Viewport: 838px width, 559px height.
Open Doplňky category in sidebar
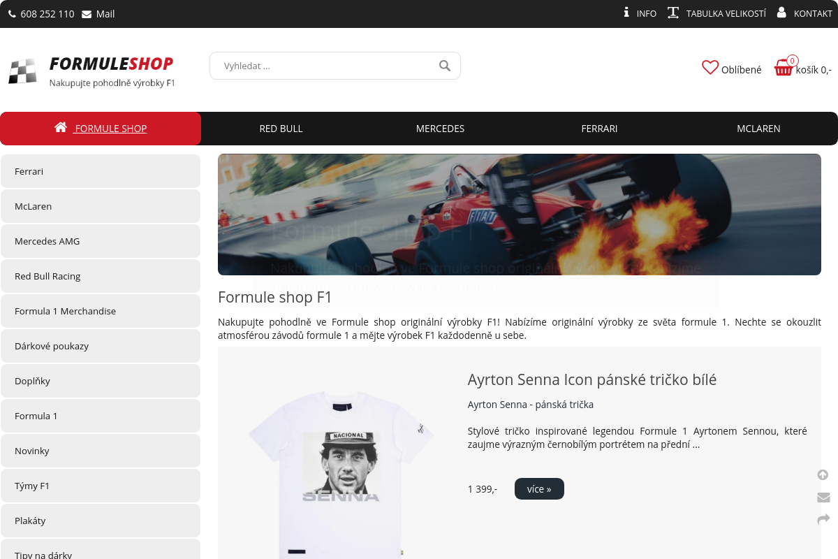[101, 381]
